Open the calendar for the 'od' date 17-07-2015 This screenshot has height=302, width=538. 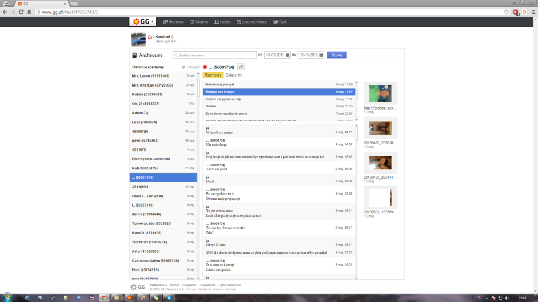coord(287,55)
